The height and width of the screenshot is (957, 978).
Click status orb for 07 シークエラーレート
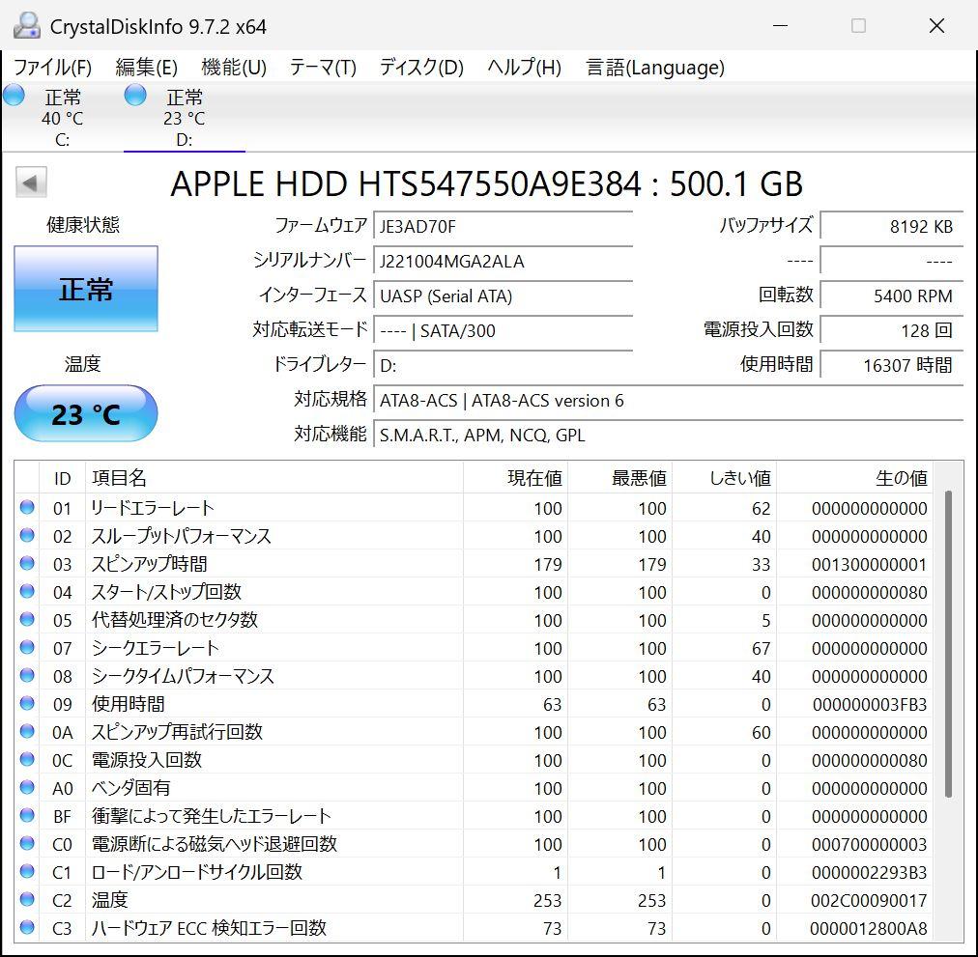pyautogui.click(x=27, y=647)
